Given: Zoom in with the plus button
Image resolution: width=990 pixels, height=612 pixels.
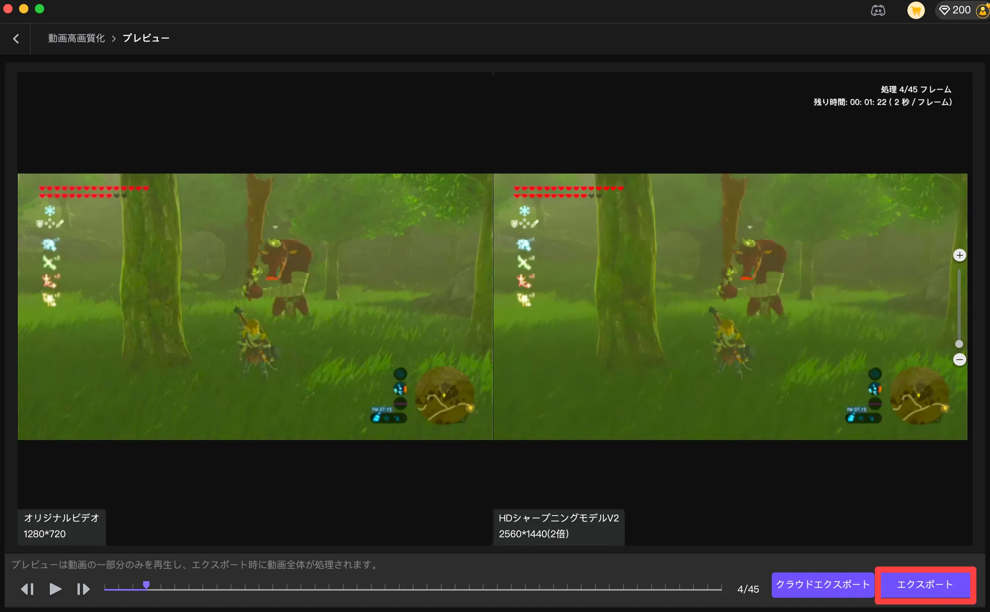Looking at the screenshot, I should pyautogui.click(x=959, y=255).
